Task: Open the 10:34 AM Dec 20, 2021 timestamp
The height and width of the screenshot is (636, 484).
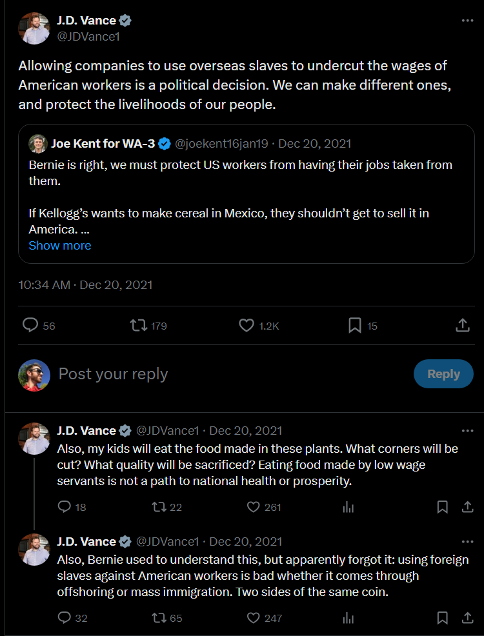Action: (x=85, y=284)
